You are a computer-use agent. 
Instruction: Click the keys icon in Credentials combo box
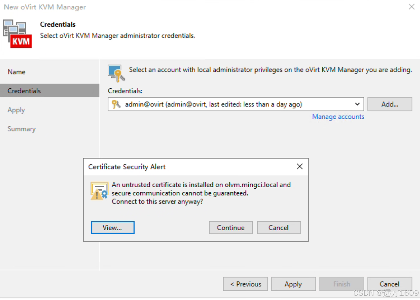116,104
